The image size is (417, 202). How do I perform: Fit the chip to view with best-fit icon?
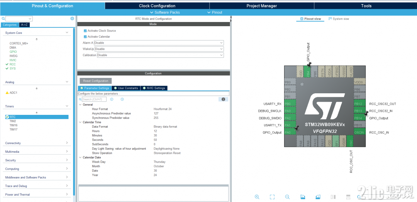[272, 197]
